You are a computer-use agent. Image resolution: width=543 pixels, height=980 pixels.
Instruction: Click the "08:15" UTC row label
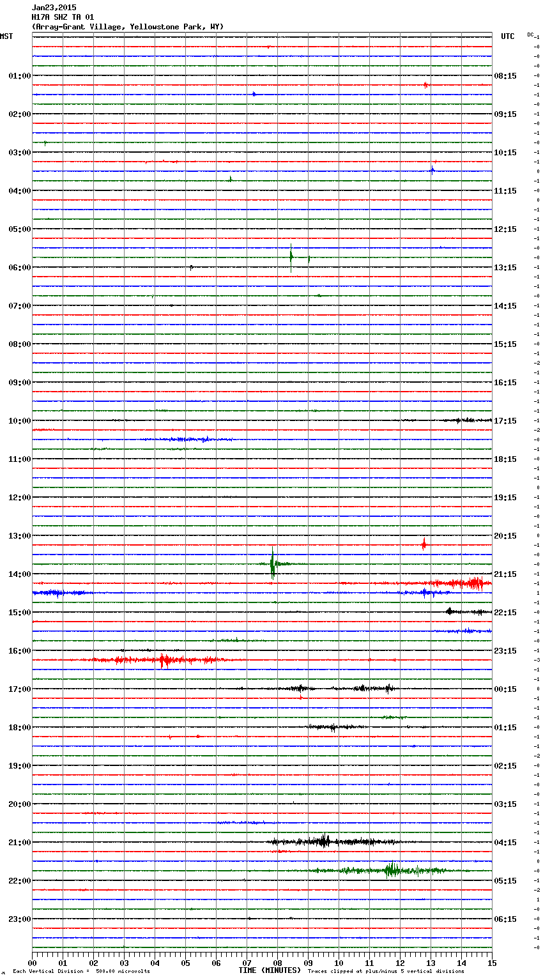click(505, 76)
